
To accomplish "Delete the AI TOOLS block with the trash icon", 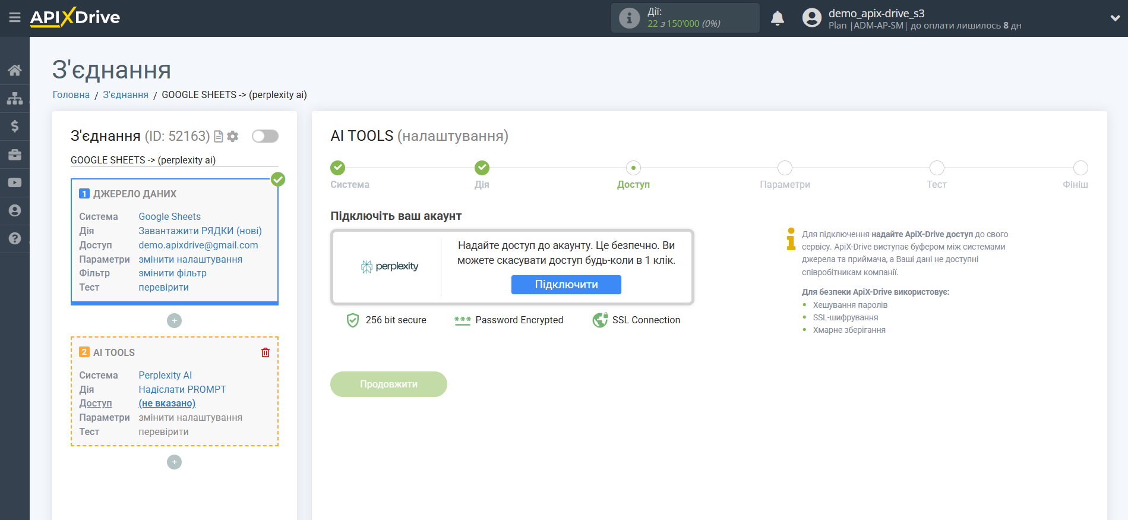I will click(266, 352).
